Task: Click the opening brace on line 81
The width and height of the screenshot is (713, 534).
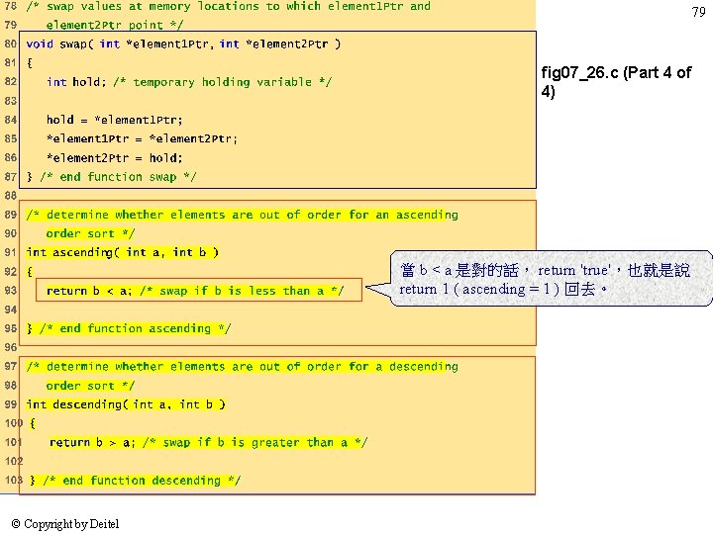Action: click(30, 62)
